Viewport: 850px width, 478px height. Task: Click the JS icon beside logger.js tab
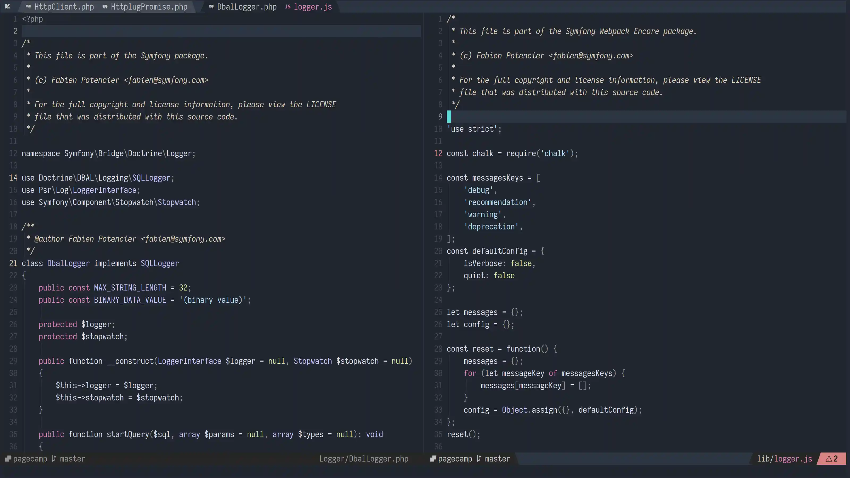click(x=288, y=7)
